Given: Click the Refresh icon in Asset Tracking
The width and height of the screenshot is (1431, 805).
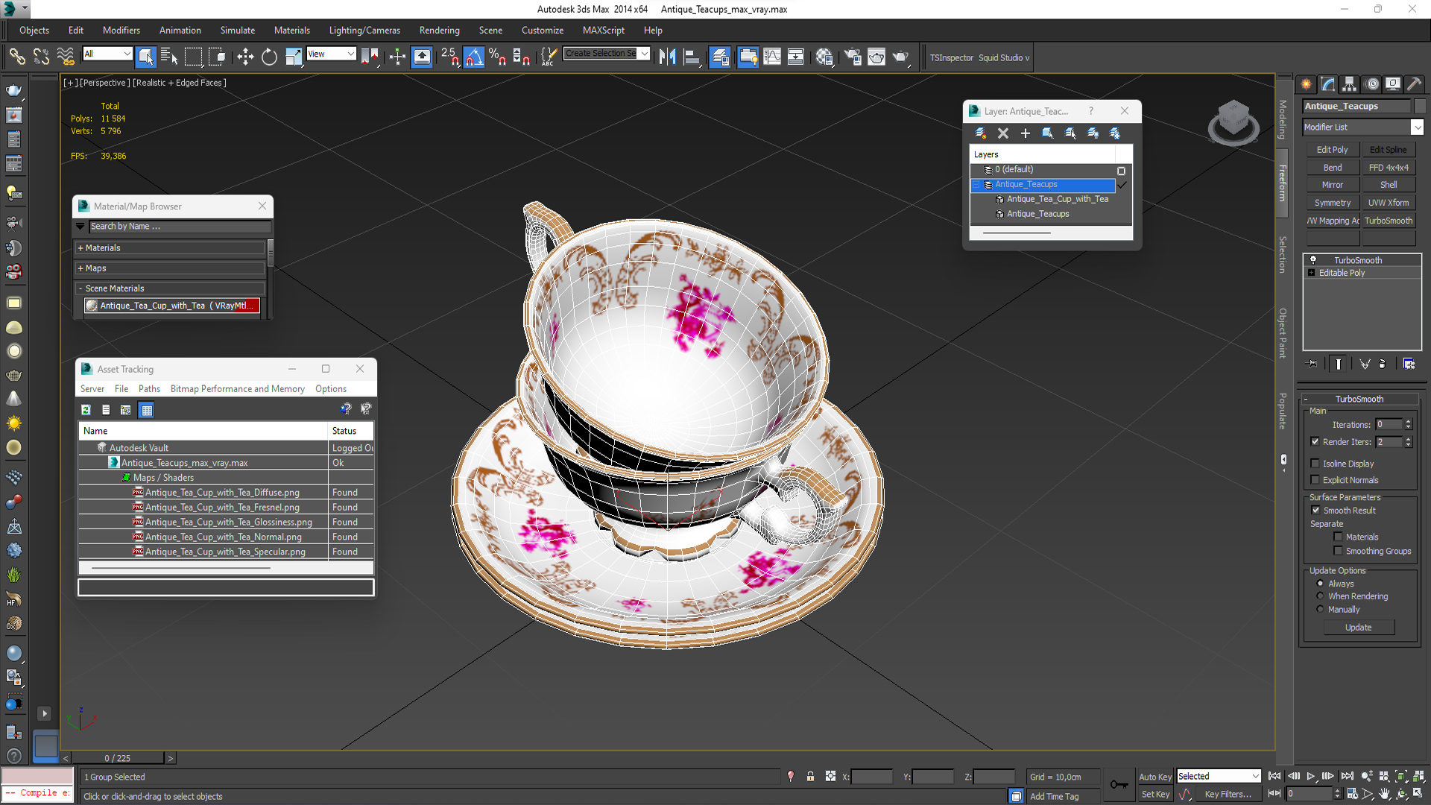Looking at the screenshot, I should [86, 409].
